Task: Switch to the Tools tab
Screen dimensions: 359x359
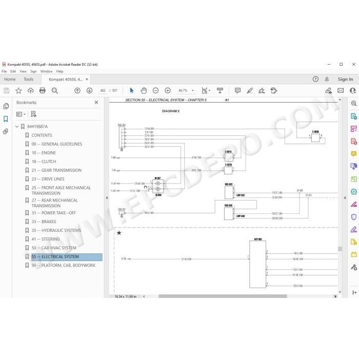Action: point(29,79)
